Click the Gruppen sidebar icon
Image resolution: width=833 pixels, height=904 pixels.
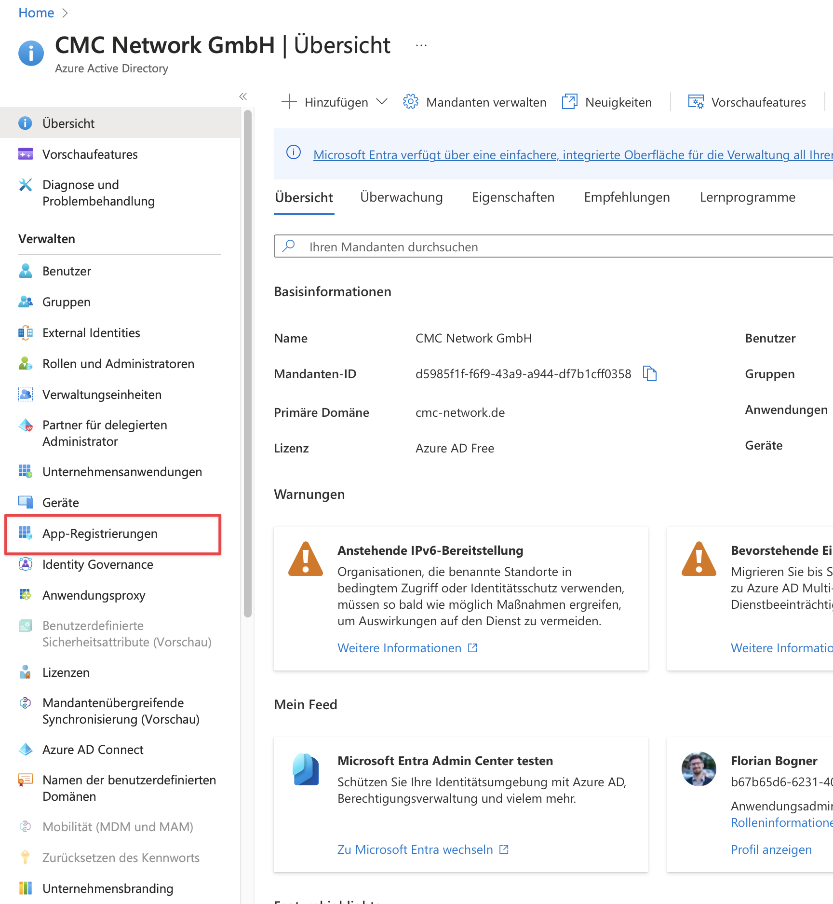(x=25, y=302)
